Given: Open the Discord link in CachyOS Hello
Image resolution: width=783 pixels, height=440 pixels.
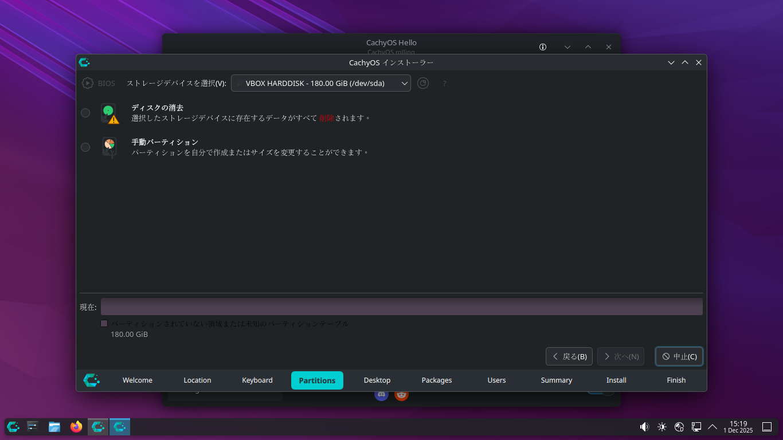Looking at the screenshot, I should (x=381, y=394).
